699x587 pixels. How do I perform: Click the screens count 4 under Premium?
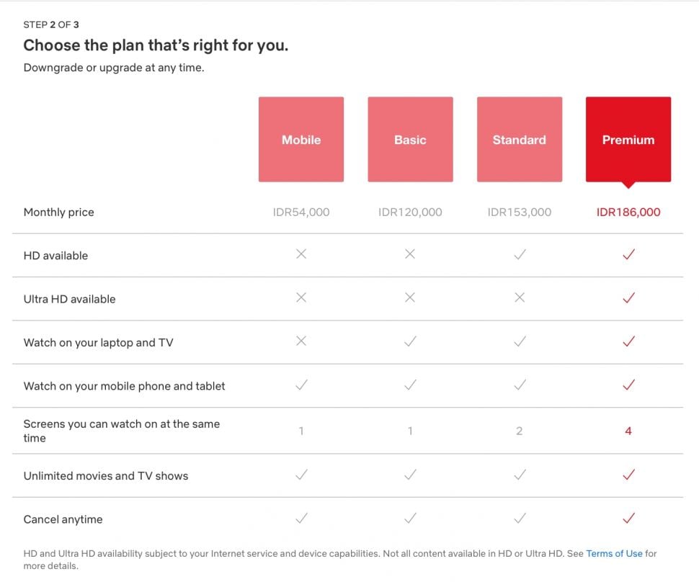click(x=628, y=430)
